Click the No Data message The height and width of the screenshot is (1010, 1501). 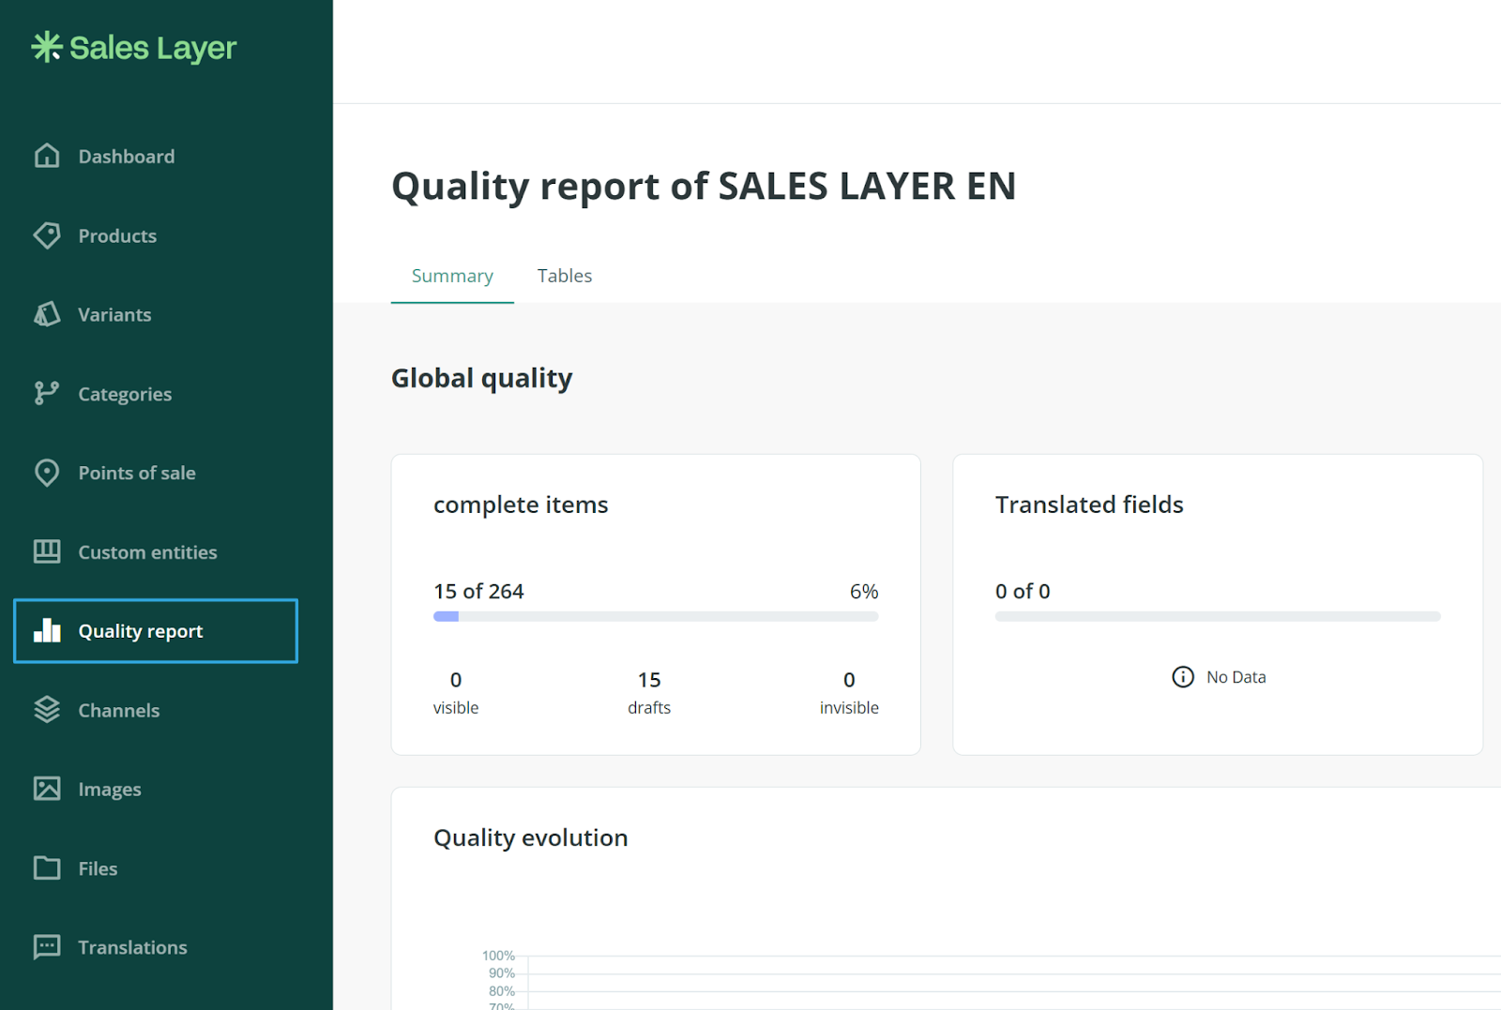(1236, 677)
